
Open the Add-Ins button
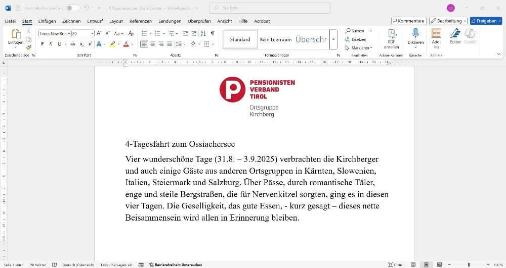point(436,37)
